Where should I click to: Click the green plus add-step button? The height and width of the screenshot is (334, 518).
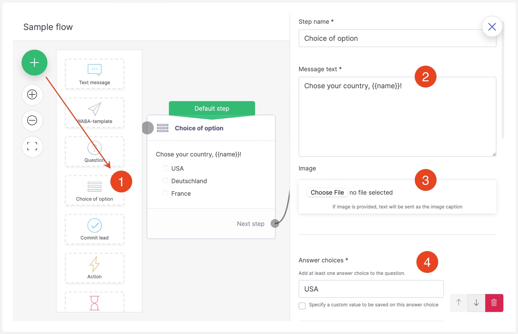click(35, 63)
